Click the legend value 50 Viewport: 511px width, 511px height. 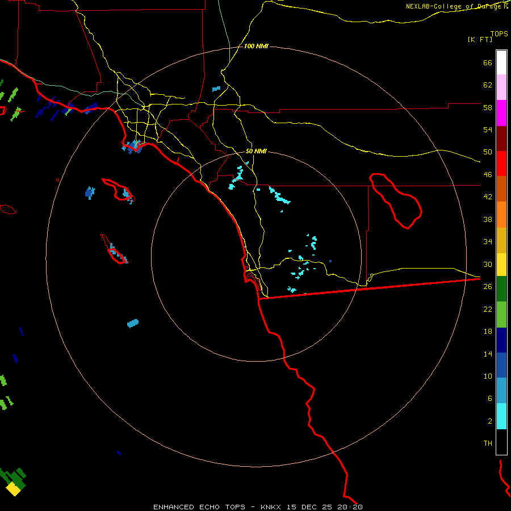[x=488, y=152]
